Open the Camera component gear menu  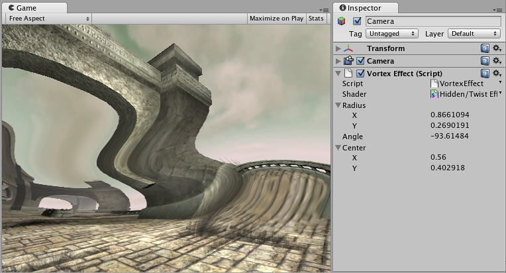(497, 61)
